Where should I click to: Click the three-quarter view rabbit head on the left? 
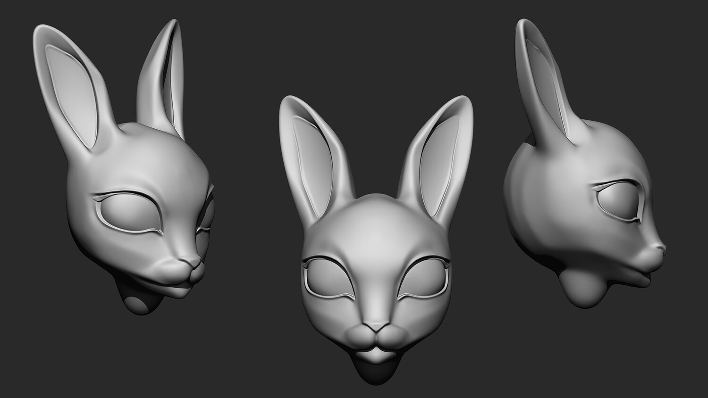pyautogui.click(x=124, y=167)
